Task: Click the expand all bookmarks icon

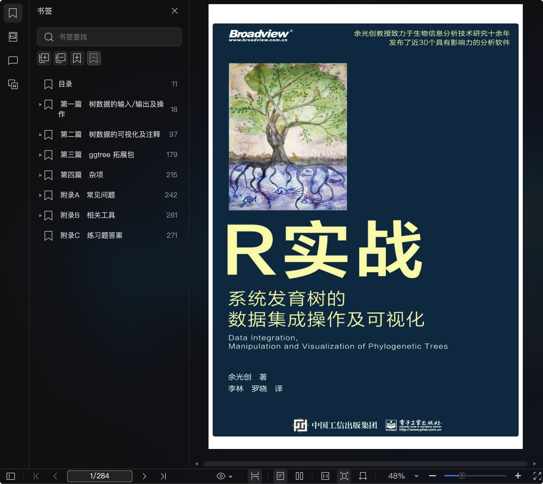Action: point(44,58)
